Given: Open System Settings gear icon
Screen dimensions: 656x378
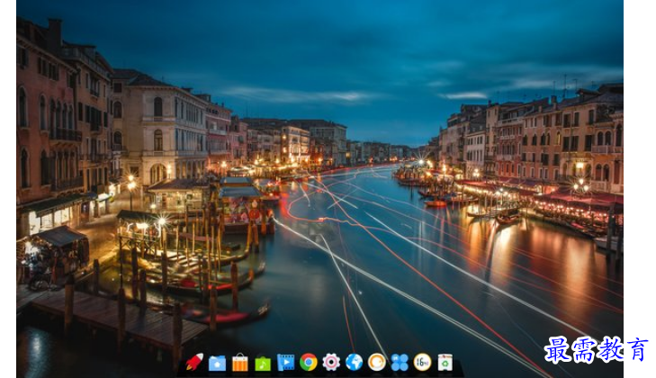Looking at the screenshot, I should click(x=331, y=362).
